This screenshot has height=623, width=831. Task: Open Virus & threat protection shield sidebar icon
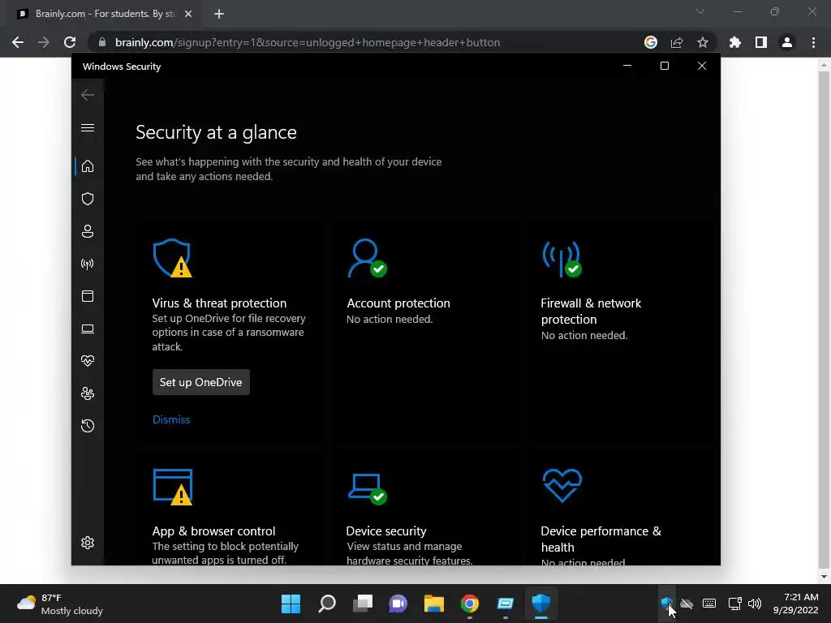[88, 199]
